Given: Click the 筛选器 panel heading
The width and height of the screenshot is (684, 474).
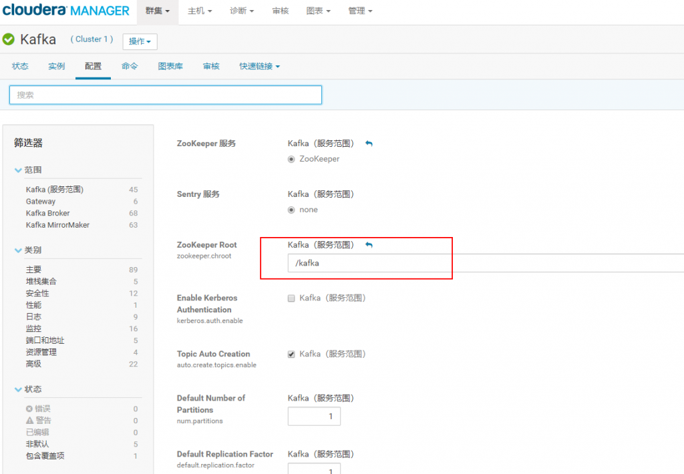Looking at the screenshot, I should [x=28, y=143].
